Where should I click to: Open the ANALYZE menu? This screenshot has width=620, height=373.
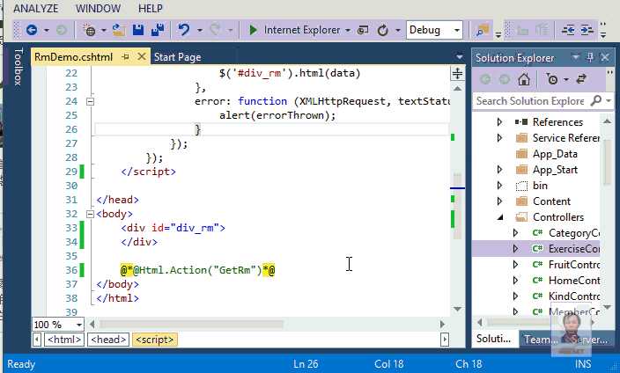tap(36, 8)
